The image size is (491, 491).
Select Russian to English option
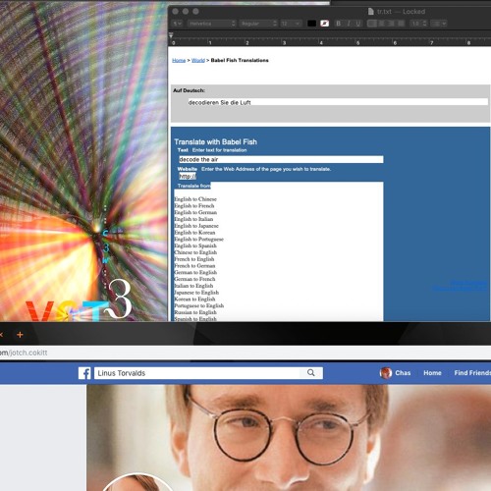(x=195, y=312)
